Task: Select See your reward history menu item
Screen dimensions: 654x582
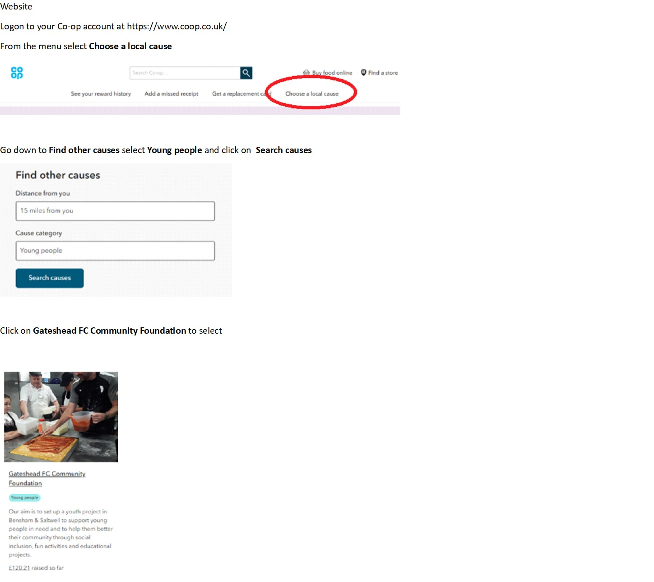Action: pyautogui.click(x=101, y=94)
